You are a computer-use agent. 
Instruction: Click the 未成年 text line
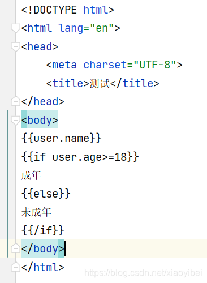[36, 212]
